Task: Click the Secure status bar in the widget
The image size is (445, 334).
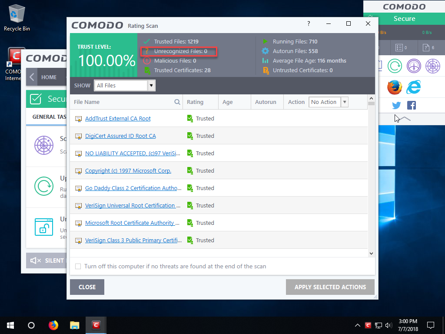Action: [404, 18]
